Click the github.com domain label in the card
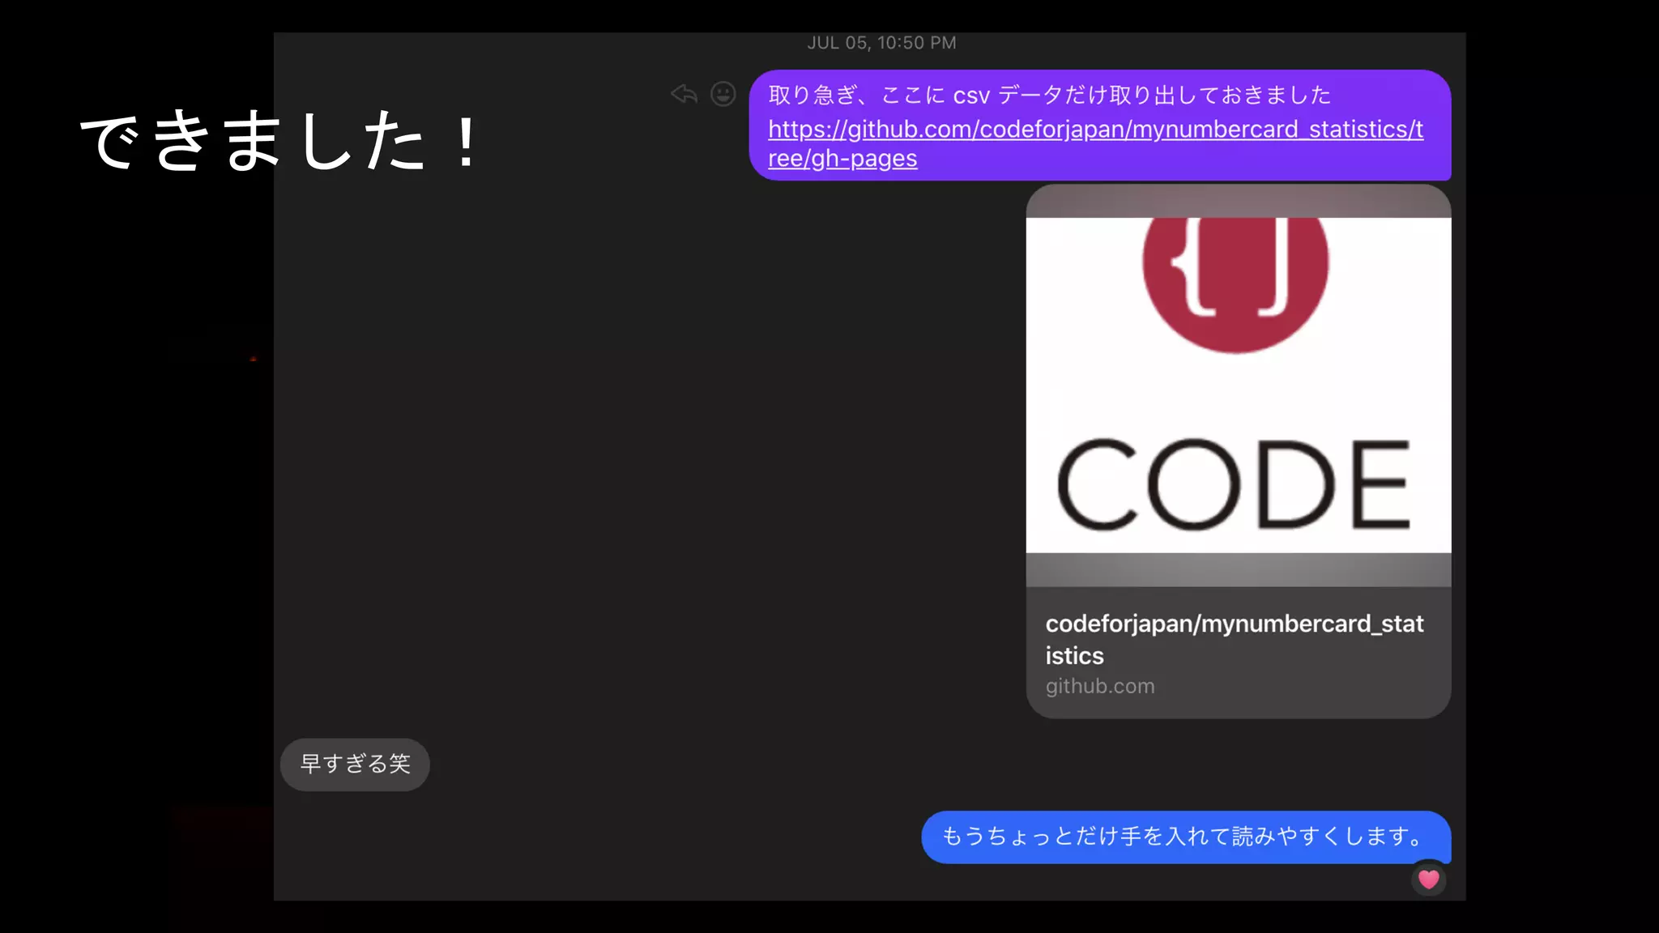The width and height of the screenshot is (1659, 933). tap(1099, 686)
